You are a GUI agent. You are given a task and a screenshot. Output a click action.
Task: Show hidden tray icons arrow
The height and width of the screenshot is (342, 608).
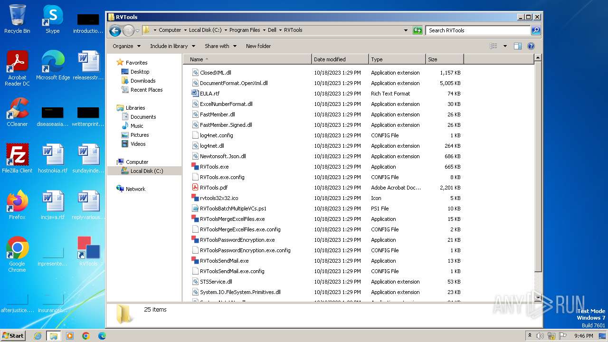(530, 335)
